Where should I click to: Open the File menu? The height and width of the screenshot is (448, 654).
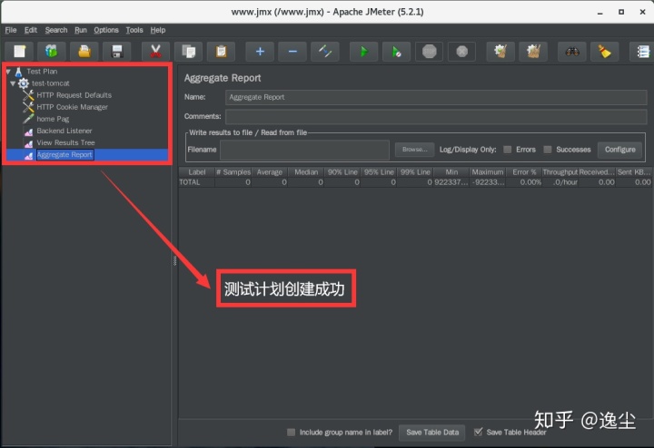11,30
